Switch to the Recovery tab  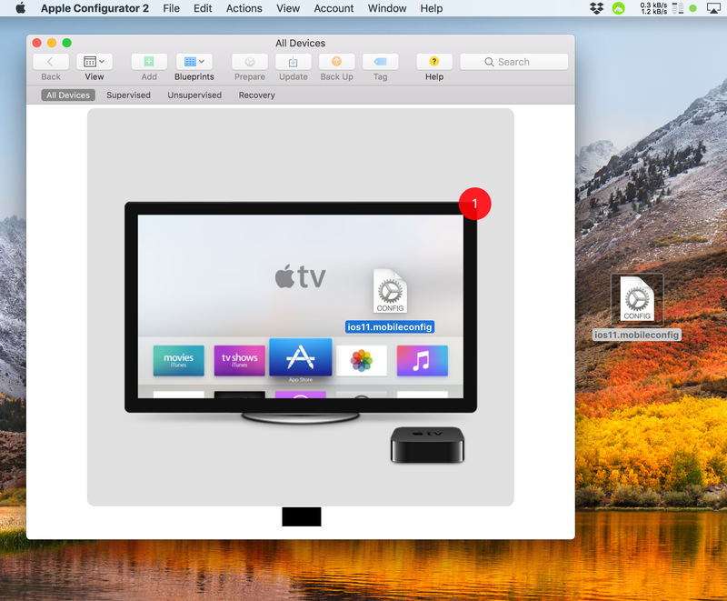click(257, 95)
